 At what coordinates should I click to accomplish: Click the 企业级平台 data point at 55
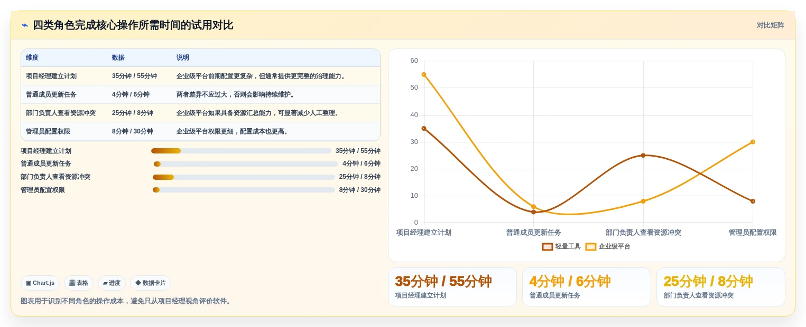(424, 74)
